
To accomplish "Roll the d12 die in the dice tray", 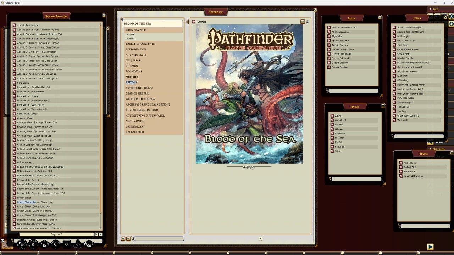I will pos(33,244).
